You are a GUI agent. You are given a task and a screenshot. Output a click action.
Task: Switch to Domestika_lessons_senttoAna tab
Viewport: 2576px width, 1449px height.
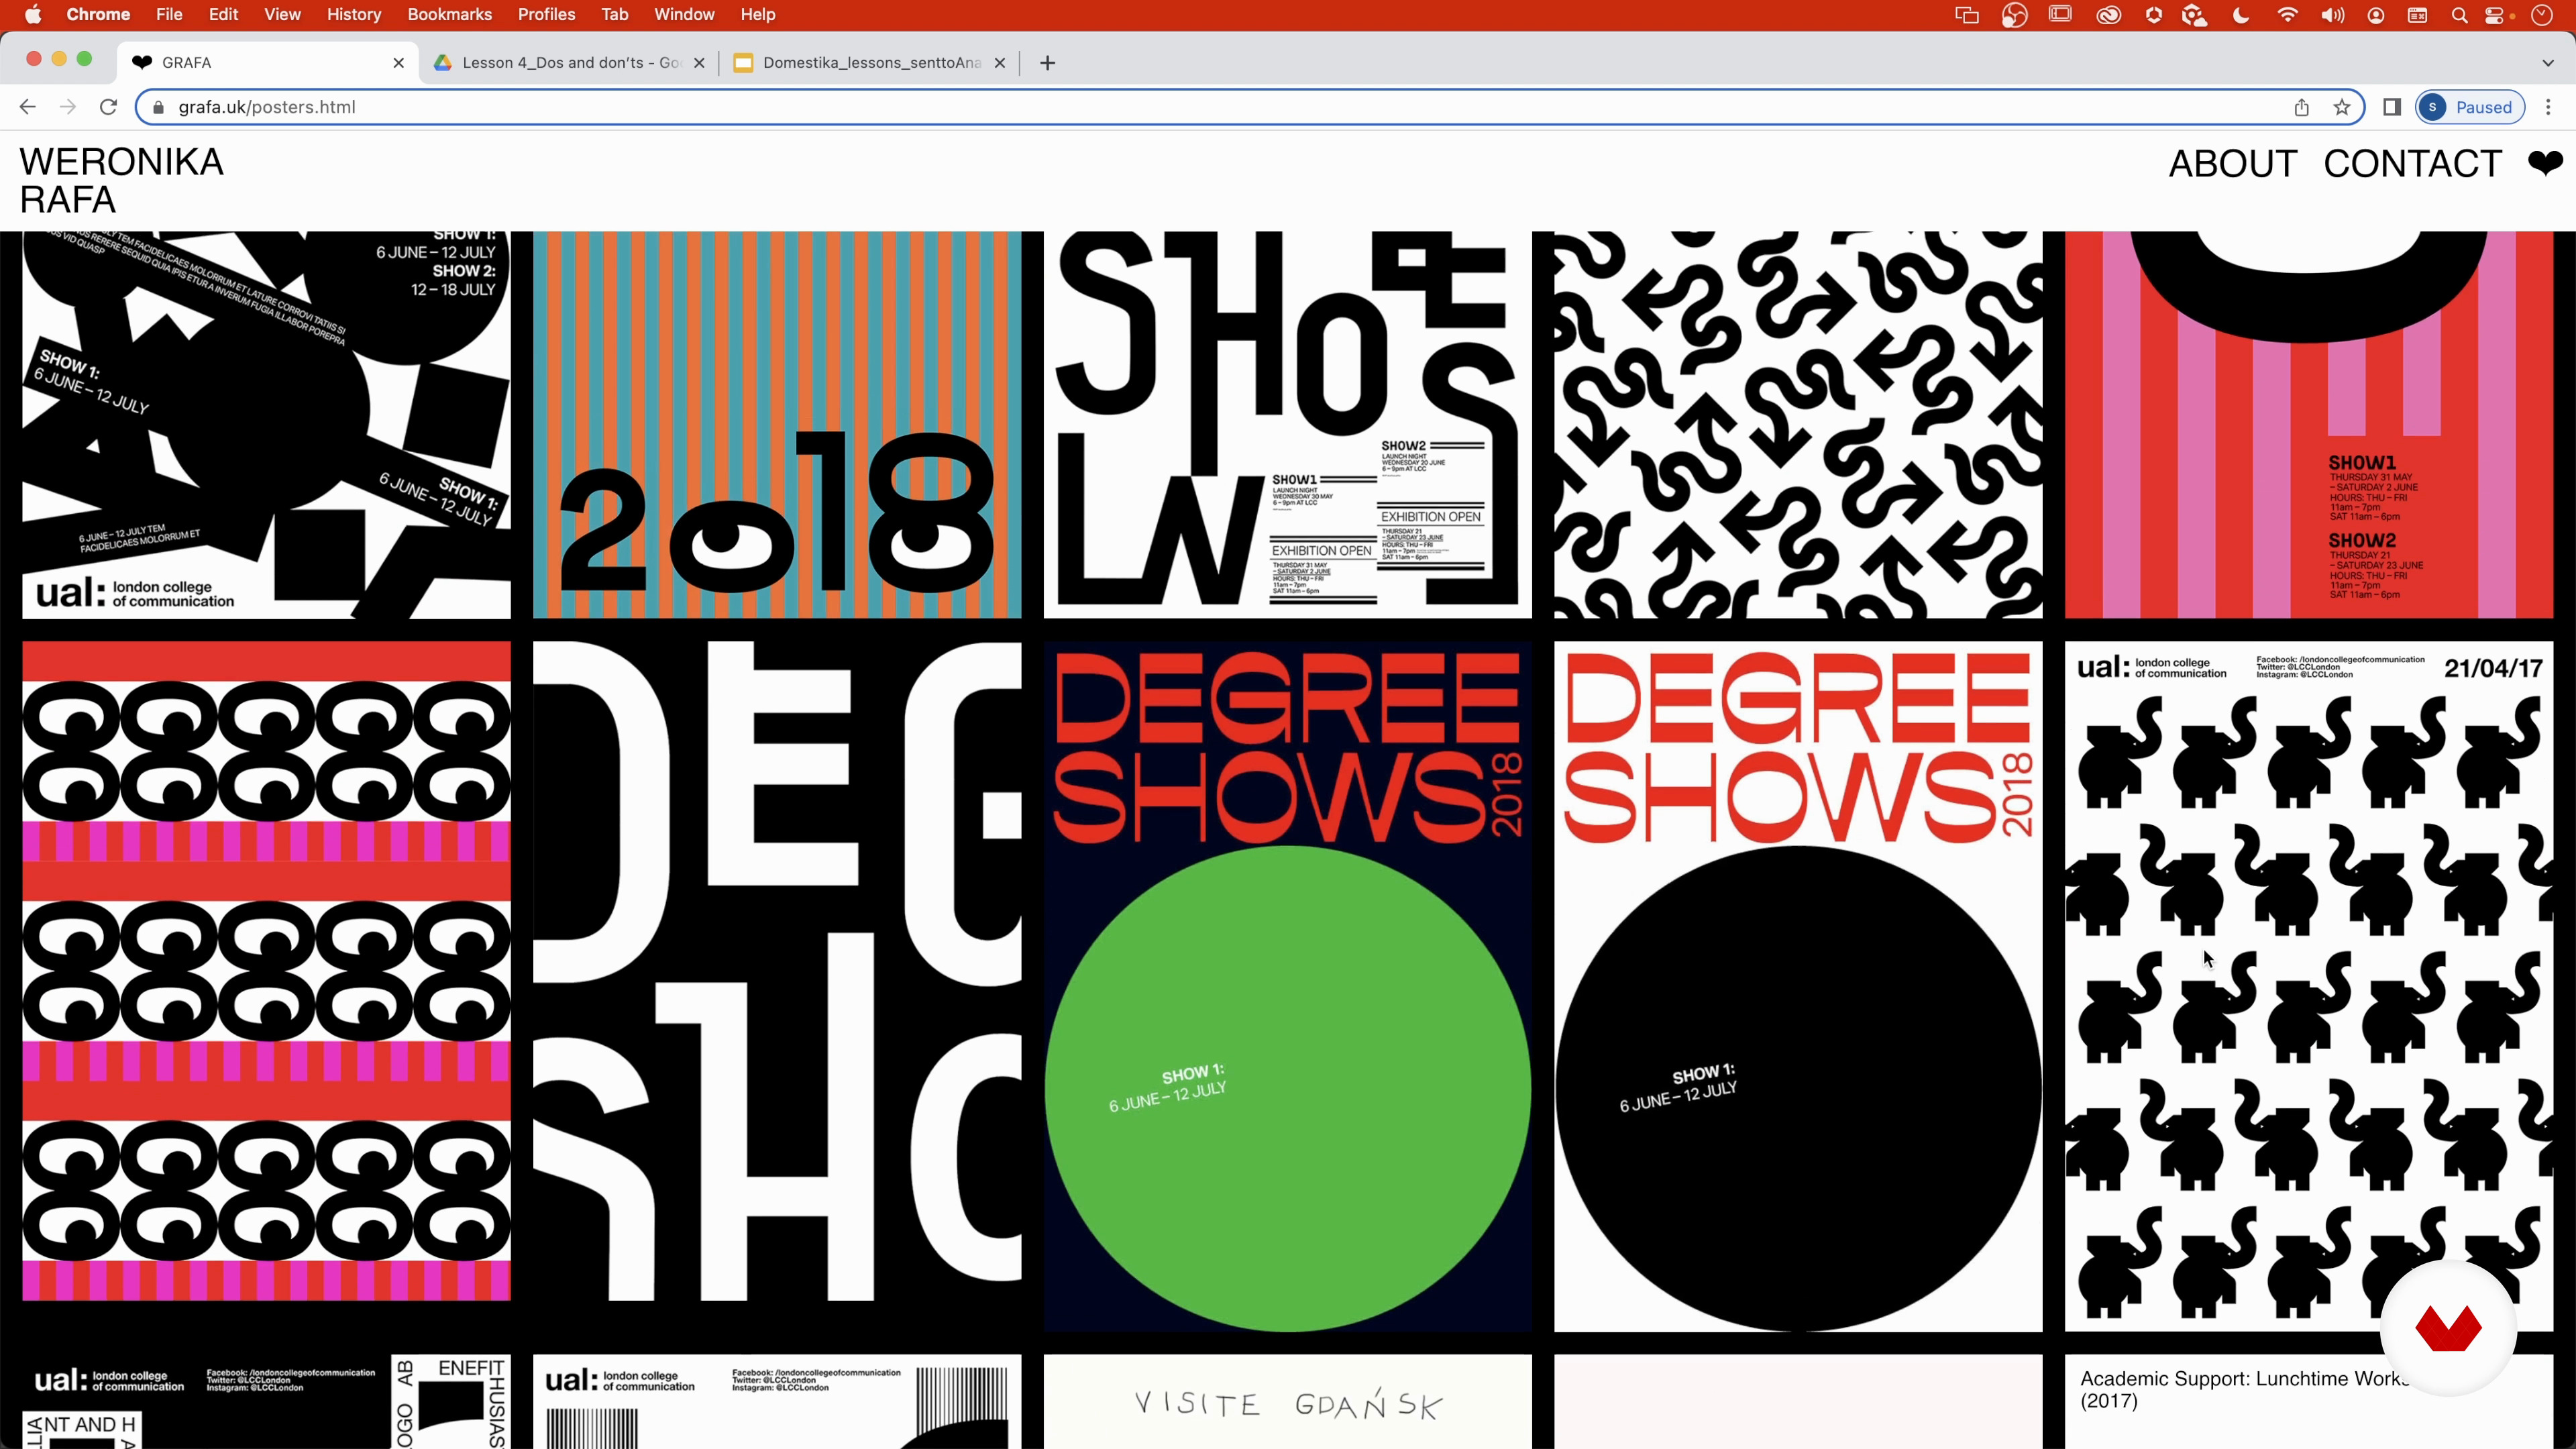pyautogui.click(x=870, y=63)
